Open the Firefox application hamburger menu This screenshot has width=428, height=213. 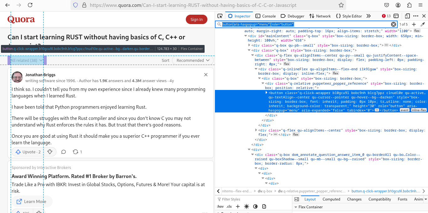(420, 5)
